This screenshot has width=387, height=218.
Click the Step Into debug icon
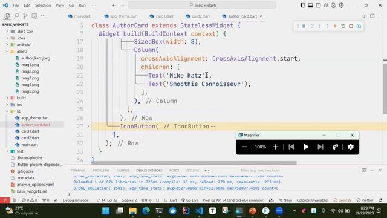click(320, 26)
